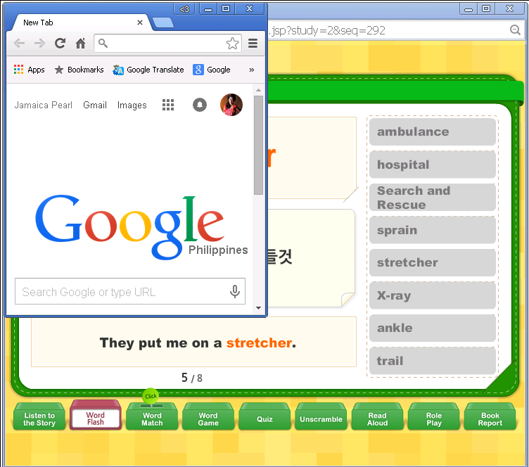Open the Apps shortcut in bookmarks bar
The image size is (529, 467).
[29, 70]
